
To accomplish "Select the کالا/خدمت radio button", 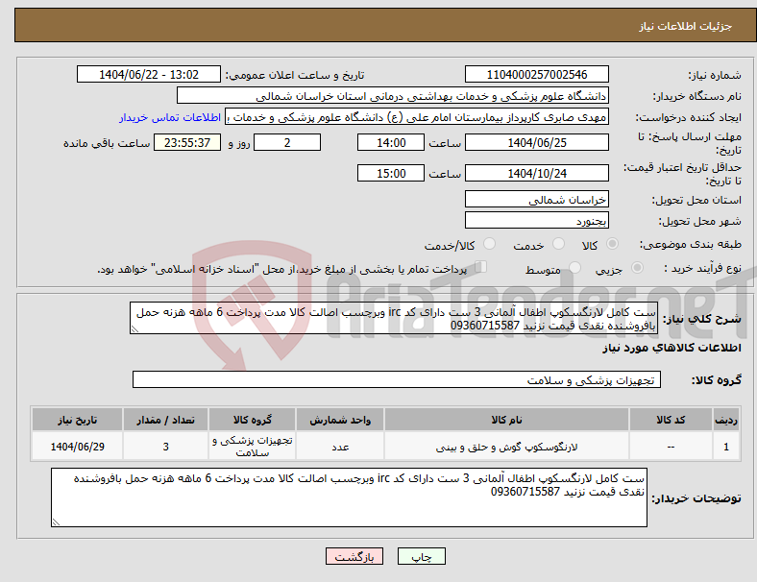I will pos(490,244).
